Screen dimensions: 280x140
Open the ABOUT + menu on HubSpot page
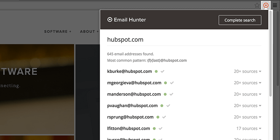pos(89,31)
